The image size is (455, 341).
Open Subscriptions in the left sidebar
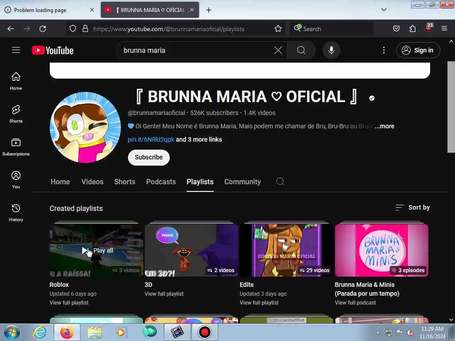click(16, 147)
